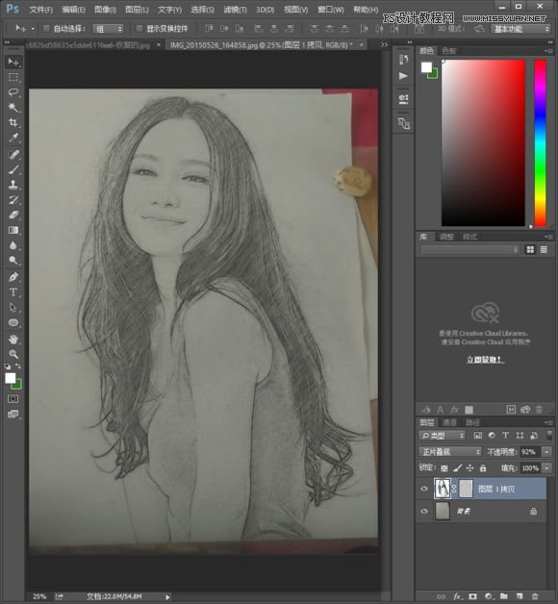Open the 文件(F) menu
Screen dimensions: 558x604
tap(40, 10)
